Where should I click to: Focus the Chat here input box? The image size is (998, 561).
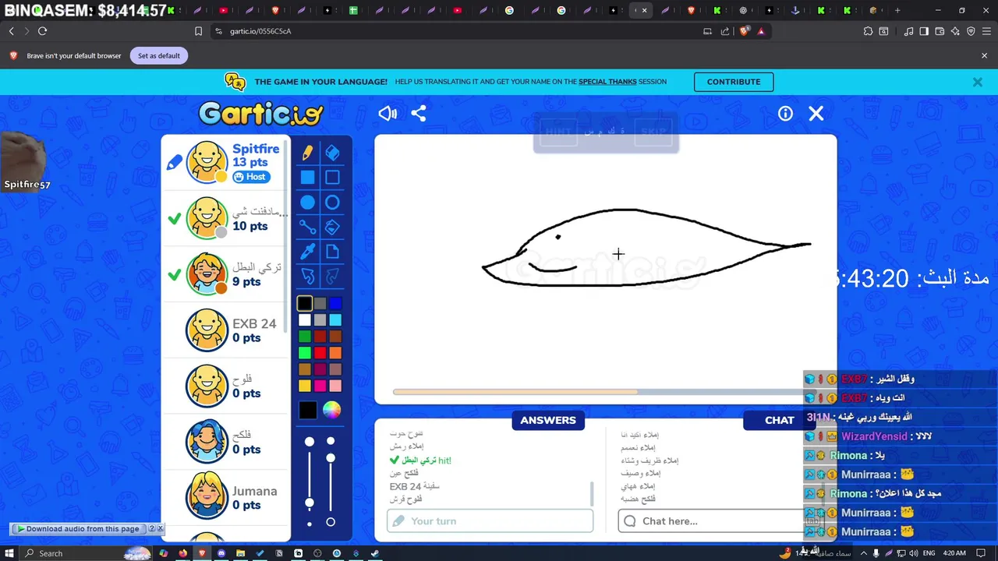[712, 520]
